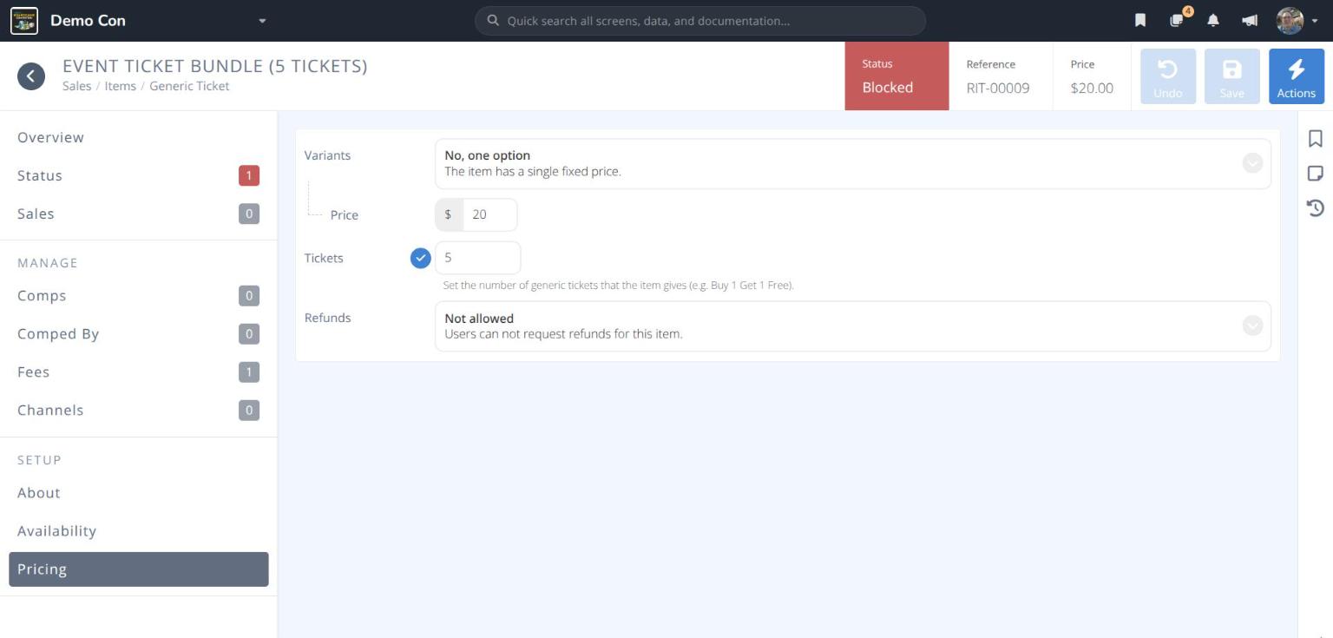
Task: Click the Generic Ticket breadcrumb link
Action: (189, 86)
